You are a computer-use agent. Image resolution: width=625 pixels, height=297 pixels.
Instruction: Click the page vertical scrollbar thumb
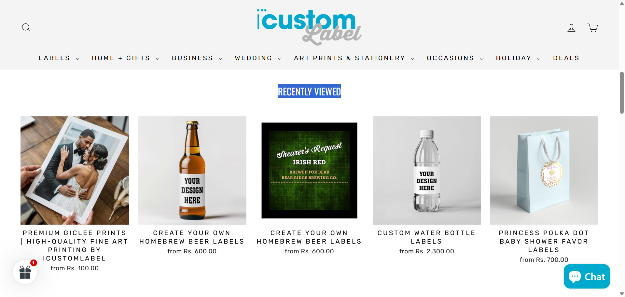(622, 92)
